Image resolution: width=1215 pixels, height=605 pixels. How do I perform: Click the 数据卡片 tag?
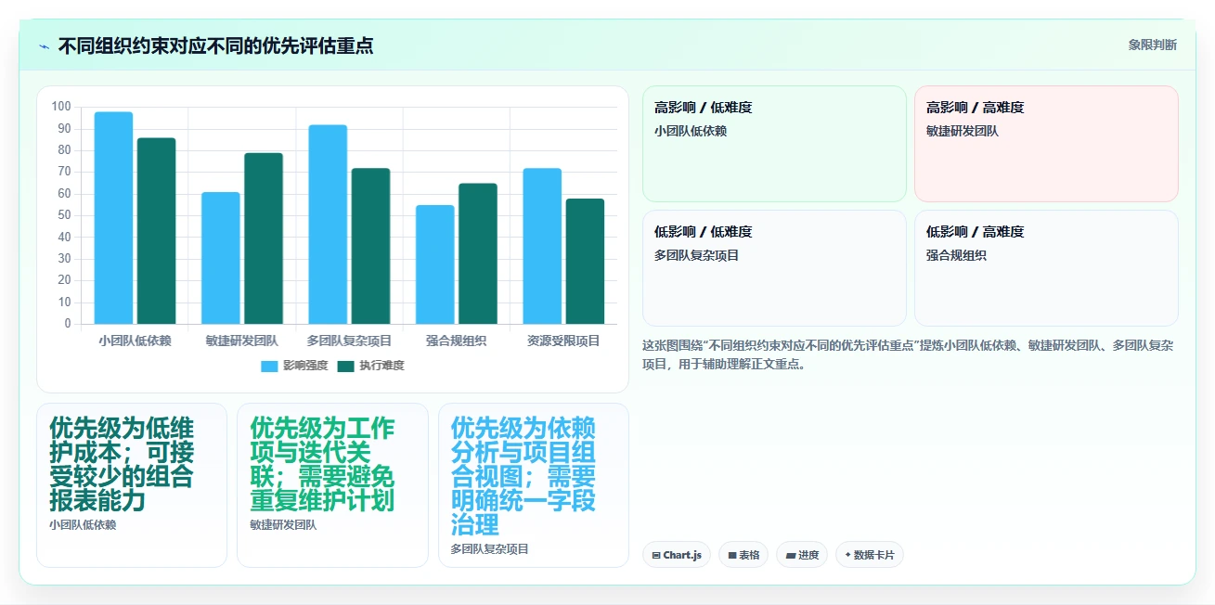(870, 555)
